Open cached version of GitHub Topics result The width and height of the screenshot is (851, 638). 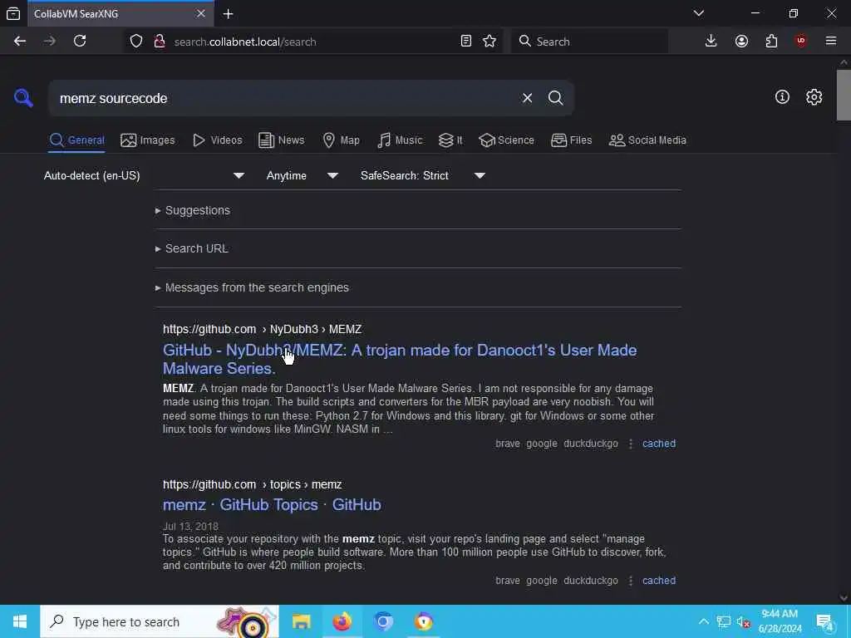tap(659, 581)
